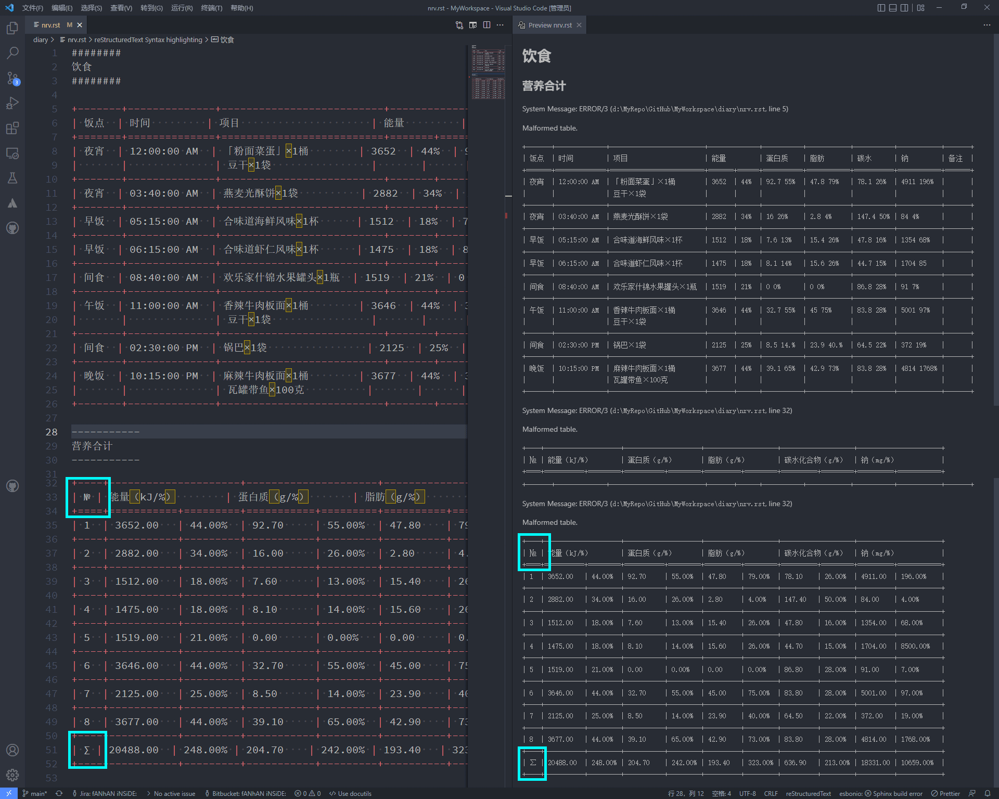
Task: Open Remote Explorer in activity bar
Action: [x=12, y=153]
